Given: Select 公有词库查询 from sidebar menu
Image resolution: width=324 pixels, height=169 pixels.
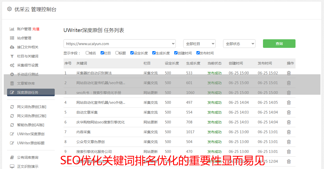Looking at the screenshot, I should (x=28, y=157).
